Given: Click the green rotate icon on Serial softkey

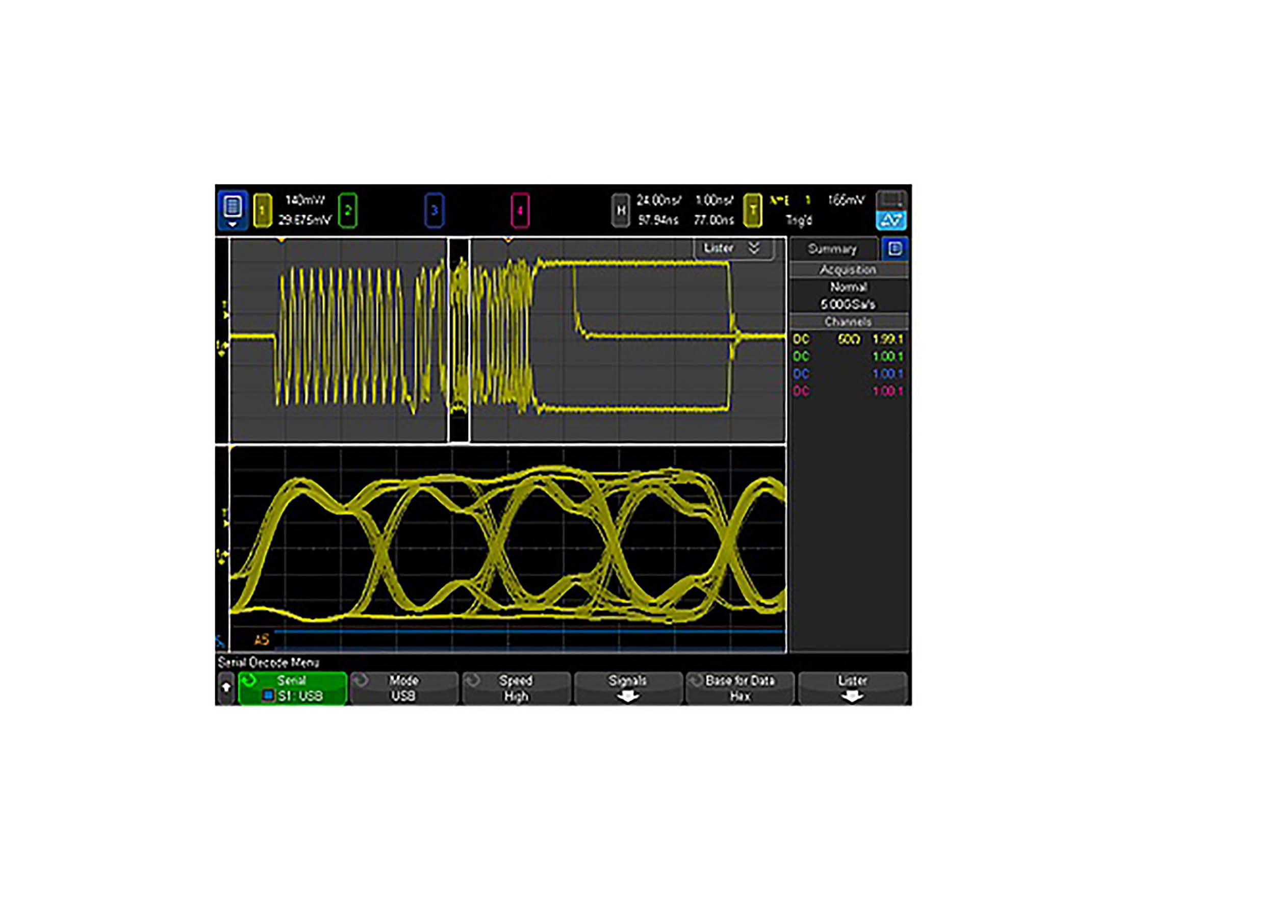Looking at the screenshot, I should point(249,681).
